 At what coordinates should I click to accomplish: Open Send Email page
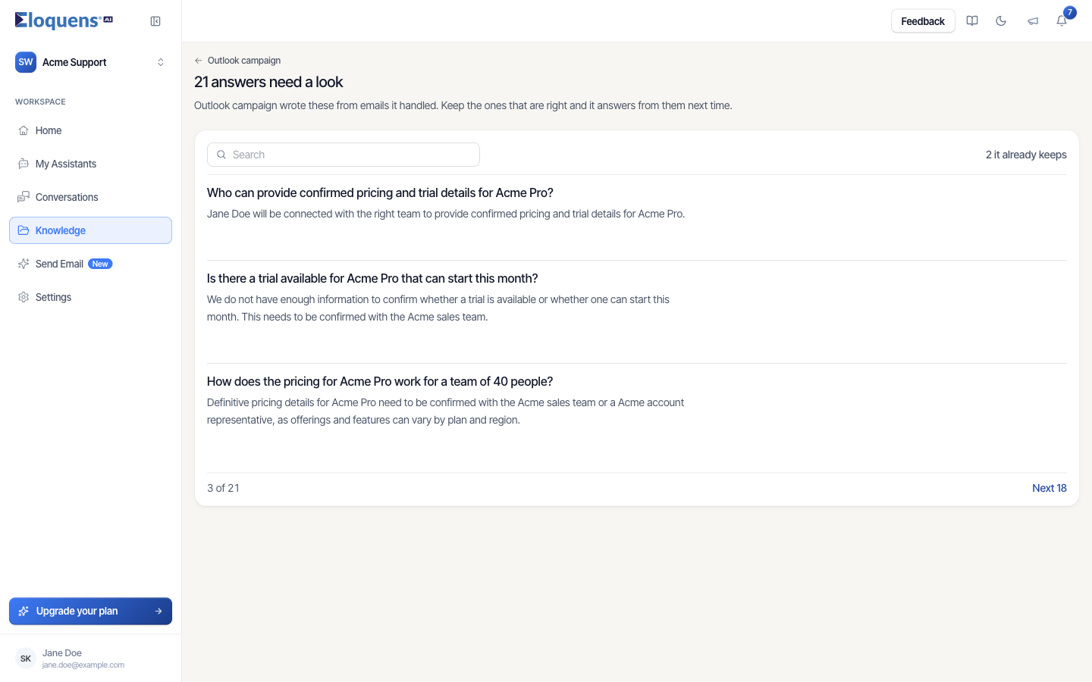click(x=91, y=264)
